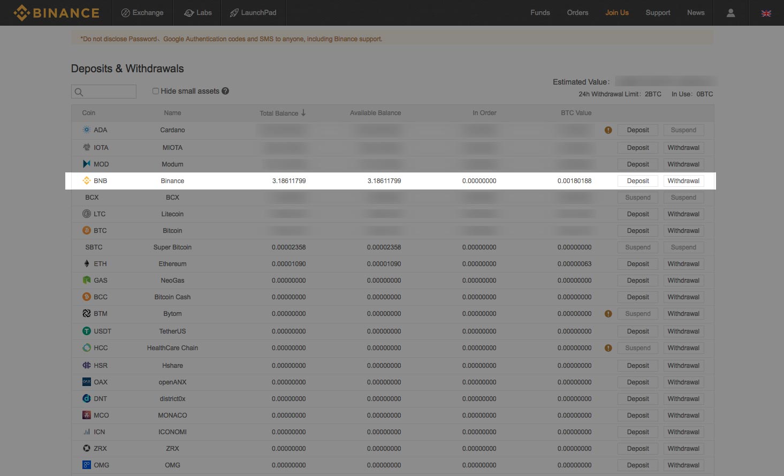This screenshot has height=476, width=784.
Task: Click the LTC coin icon
Action: [x=87, y=214]
